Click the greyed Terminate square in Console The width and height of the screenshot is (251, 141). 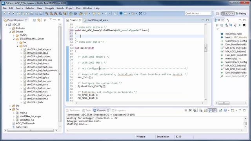click(x=186, y=110)
